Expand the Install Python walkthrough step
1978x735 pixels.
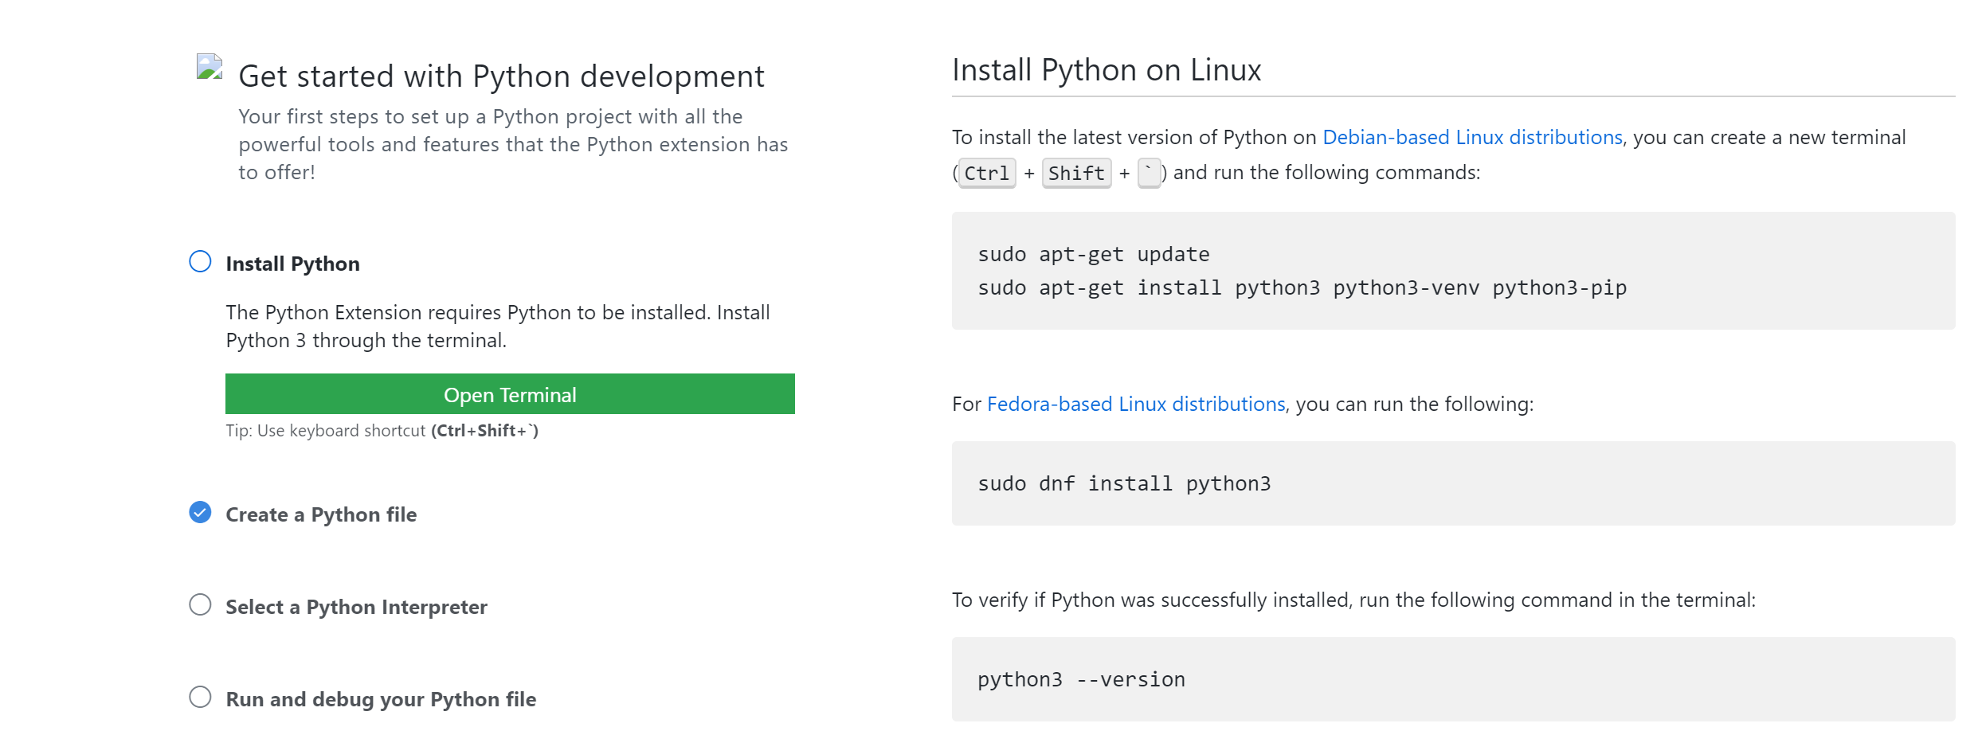point(292,263)
